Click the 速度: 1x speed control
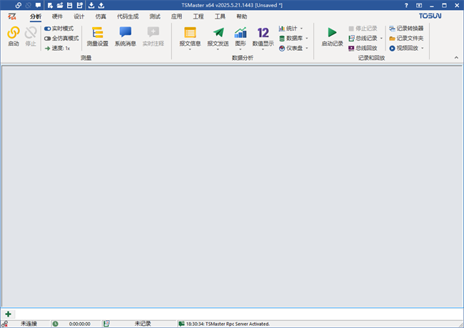 (x=57, y=49)
